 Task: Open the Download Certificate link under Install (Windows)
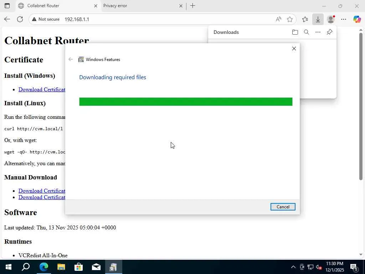pos(42,90)
